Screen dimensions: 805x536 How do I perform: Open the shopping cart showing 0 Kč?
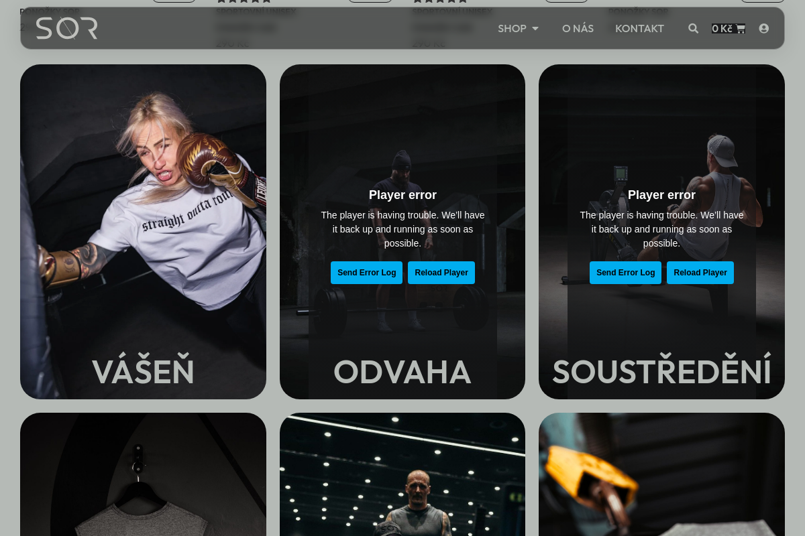(x=729, y=28)
